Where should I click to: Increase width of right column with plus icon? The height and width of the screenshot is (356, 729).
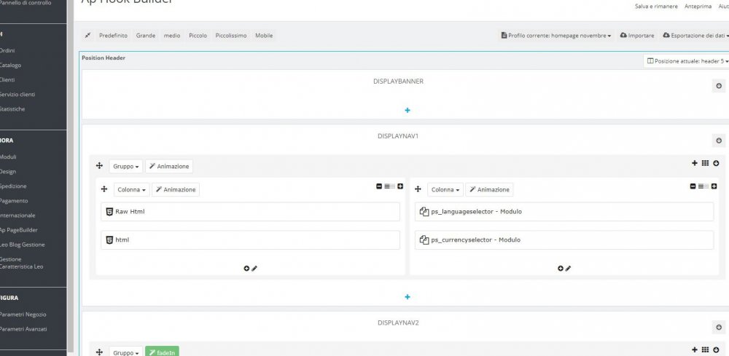pos(714,186)
